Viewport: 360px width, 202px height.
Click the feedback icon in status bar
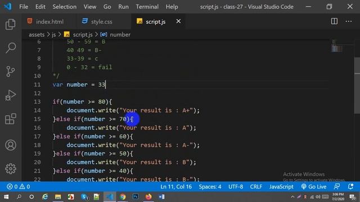(x=336, y=186)
